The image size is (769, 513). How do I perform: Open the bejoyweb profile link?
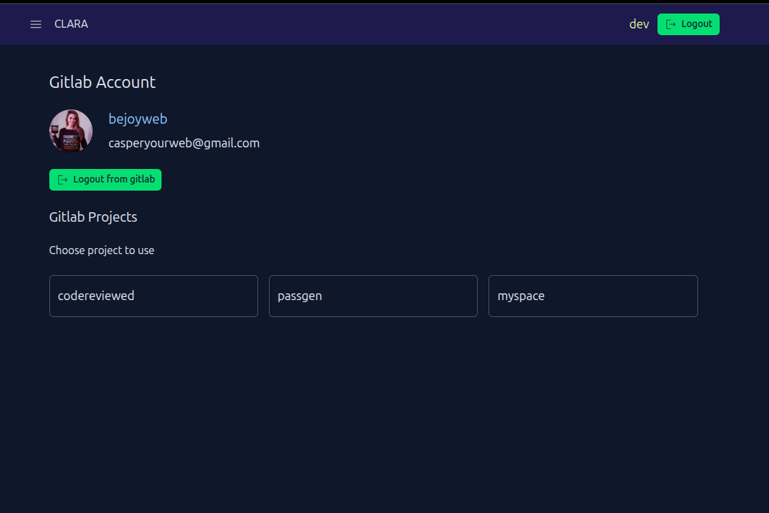[x=138, y=119]
